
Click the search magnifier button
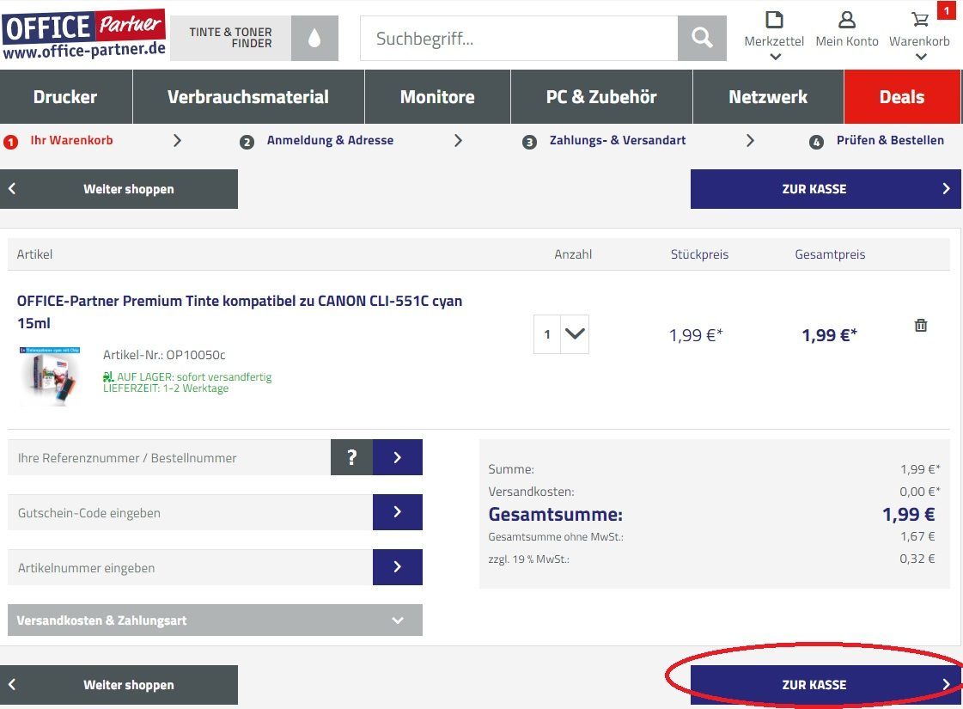pyautogui.click(x=702, y=38)
